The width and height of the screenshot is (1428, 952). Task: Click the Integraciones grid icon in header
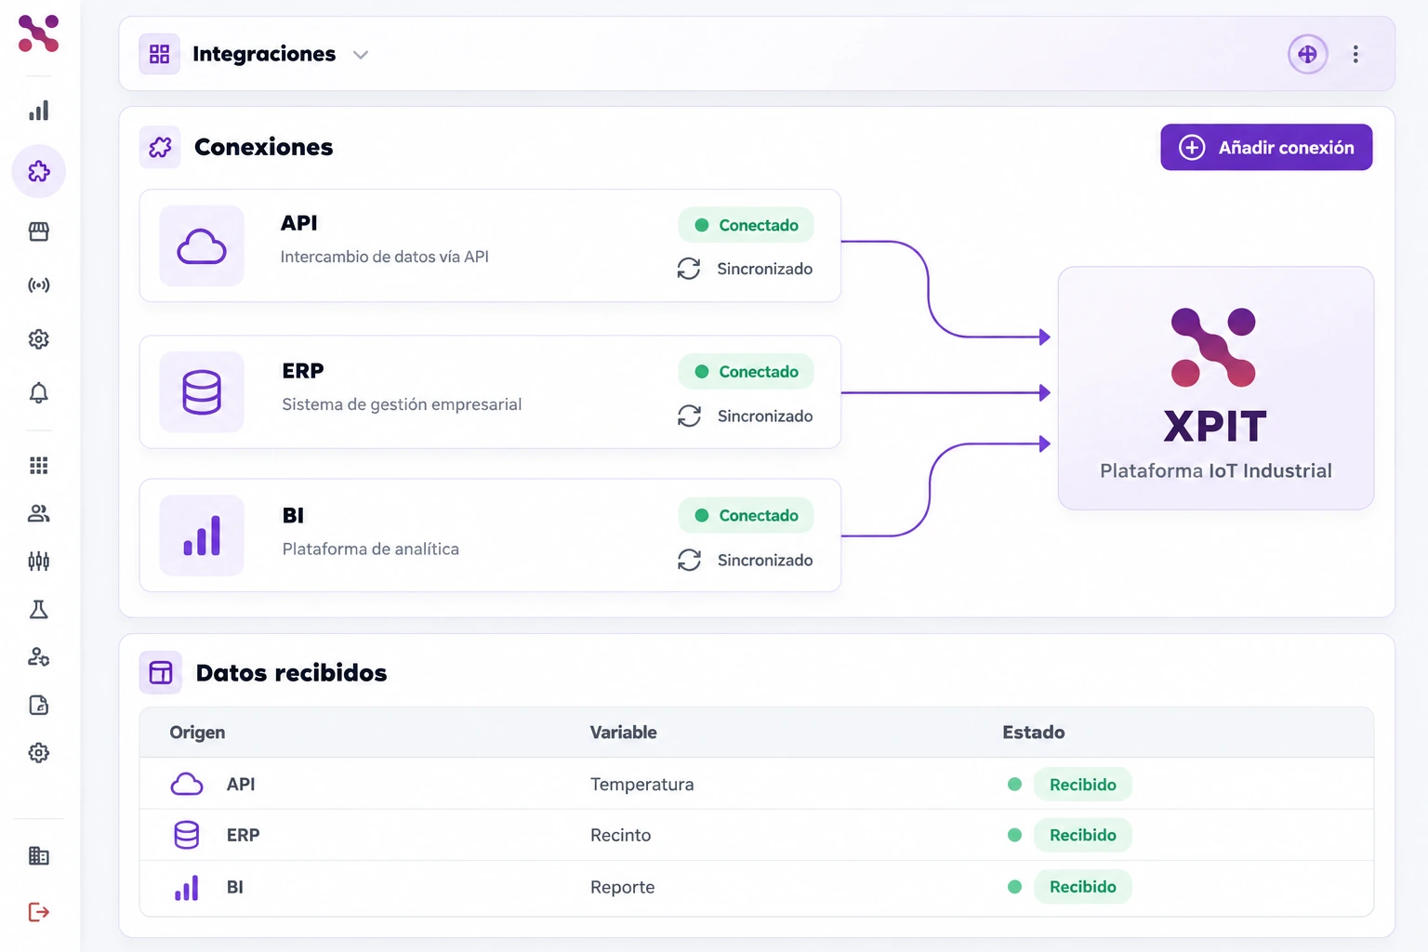pos(159,54)
